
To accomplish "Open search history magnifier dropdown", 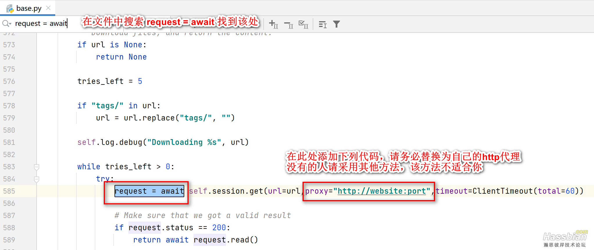I will (x=7, y=23).
